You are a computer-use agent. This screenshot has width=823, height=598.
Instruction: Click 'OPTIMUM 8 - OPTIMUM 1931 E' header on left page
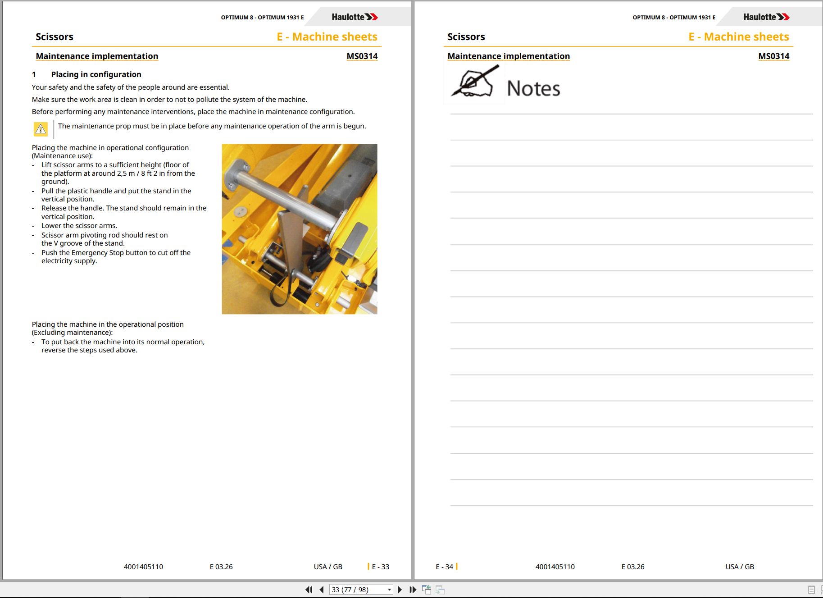(262, 18)
